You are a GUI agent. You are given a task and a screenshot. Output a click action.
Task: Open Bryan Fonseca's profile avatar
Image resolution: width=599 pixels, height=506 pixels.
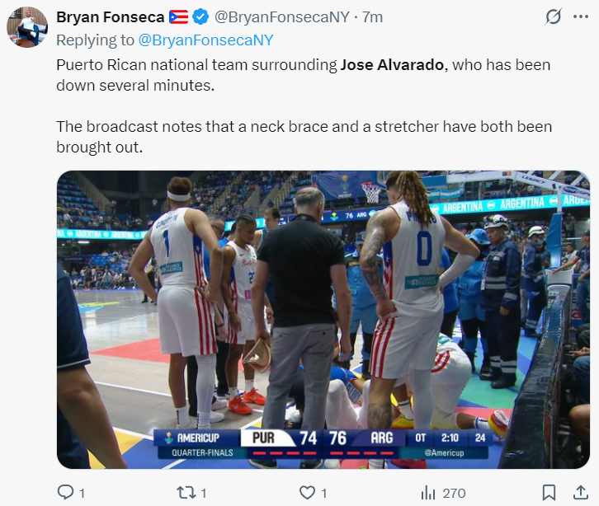tap(27, 27)
